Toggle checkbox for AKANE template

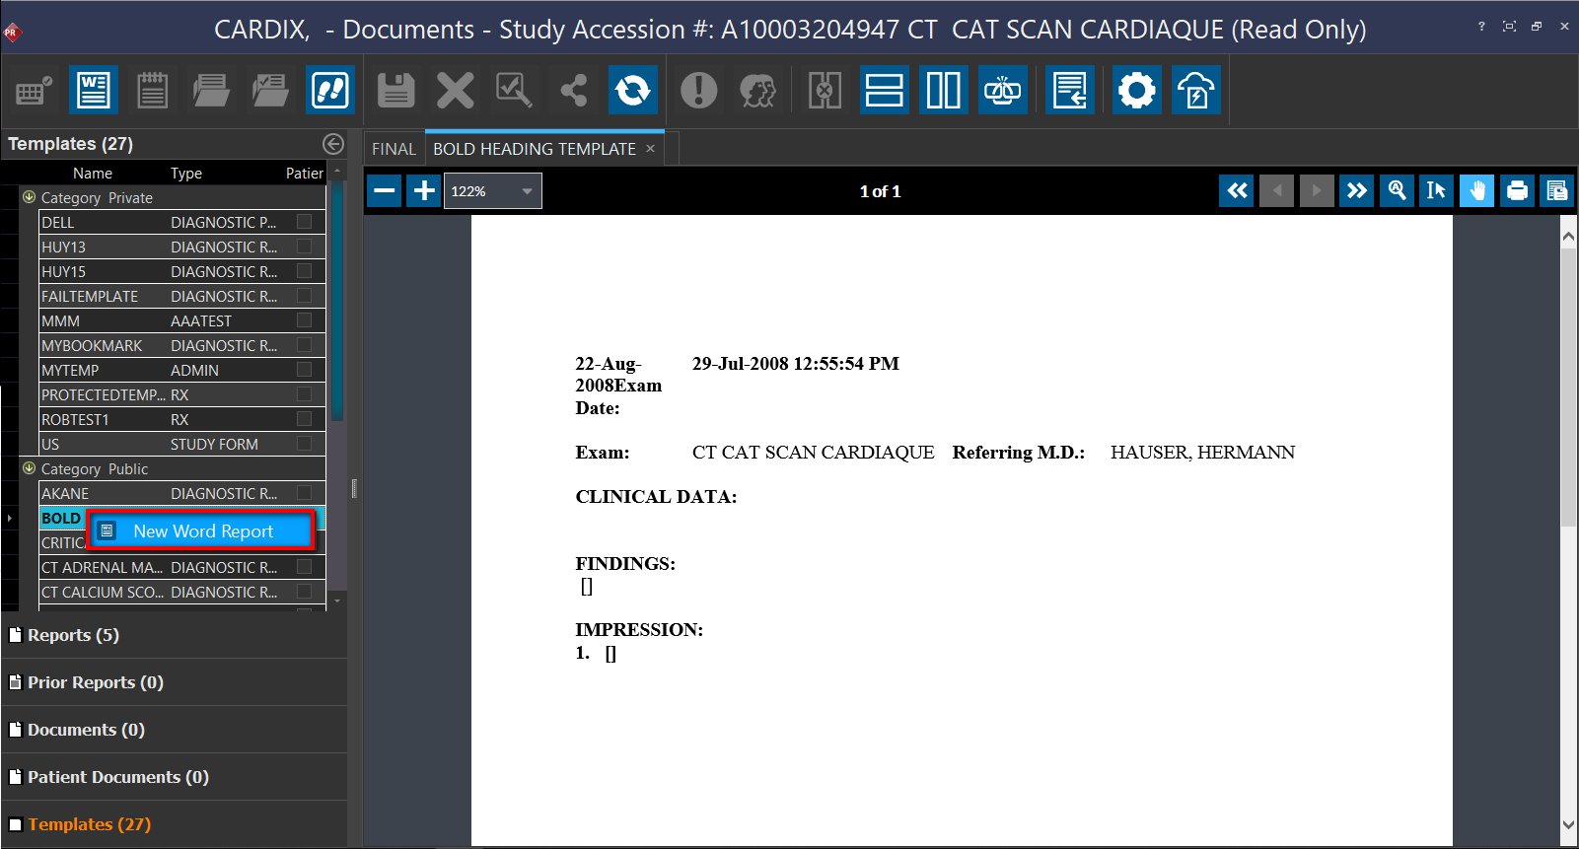pyautogui.click(x=304, y=493)
